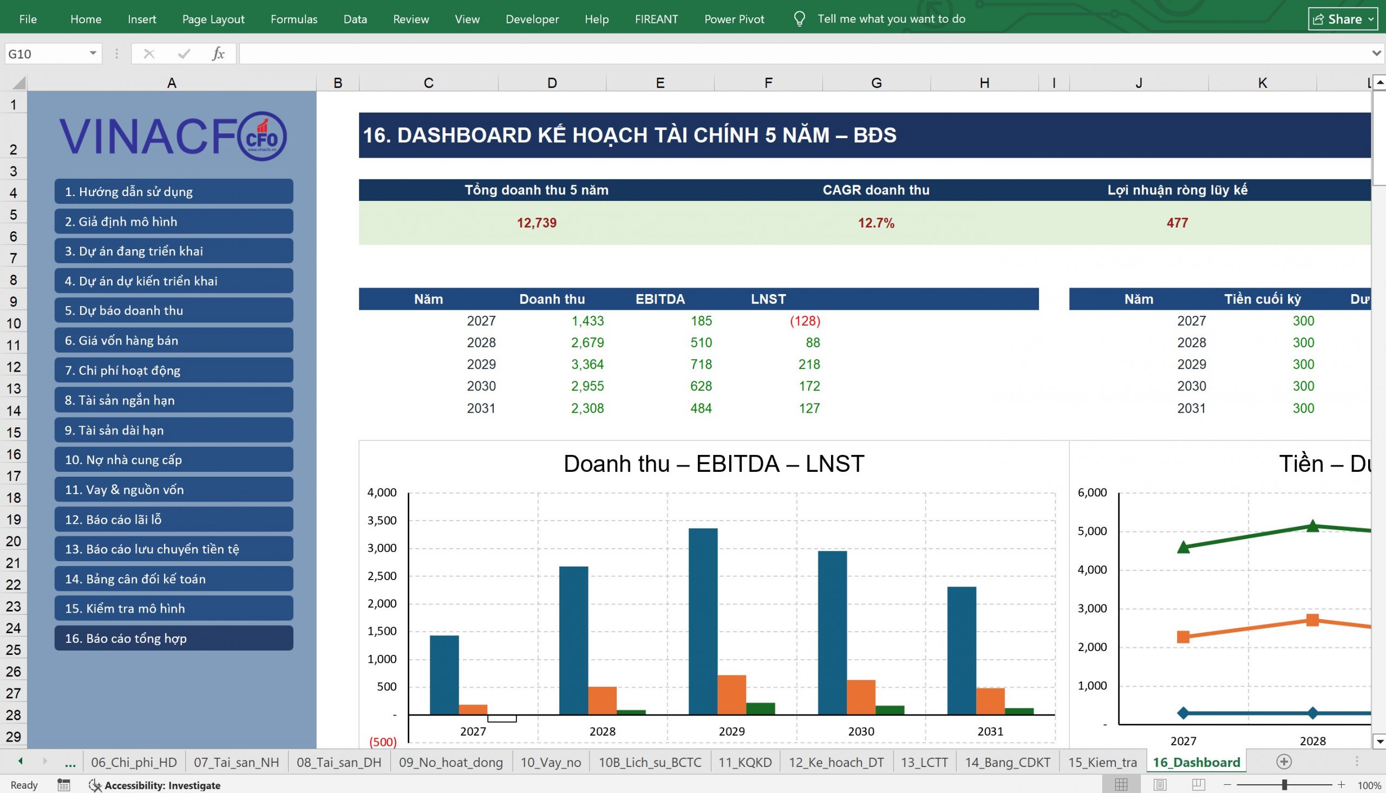Click the Select All corner triangle
This screenshot has width=1386, height=793.
coord(19,83)
